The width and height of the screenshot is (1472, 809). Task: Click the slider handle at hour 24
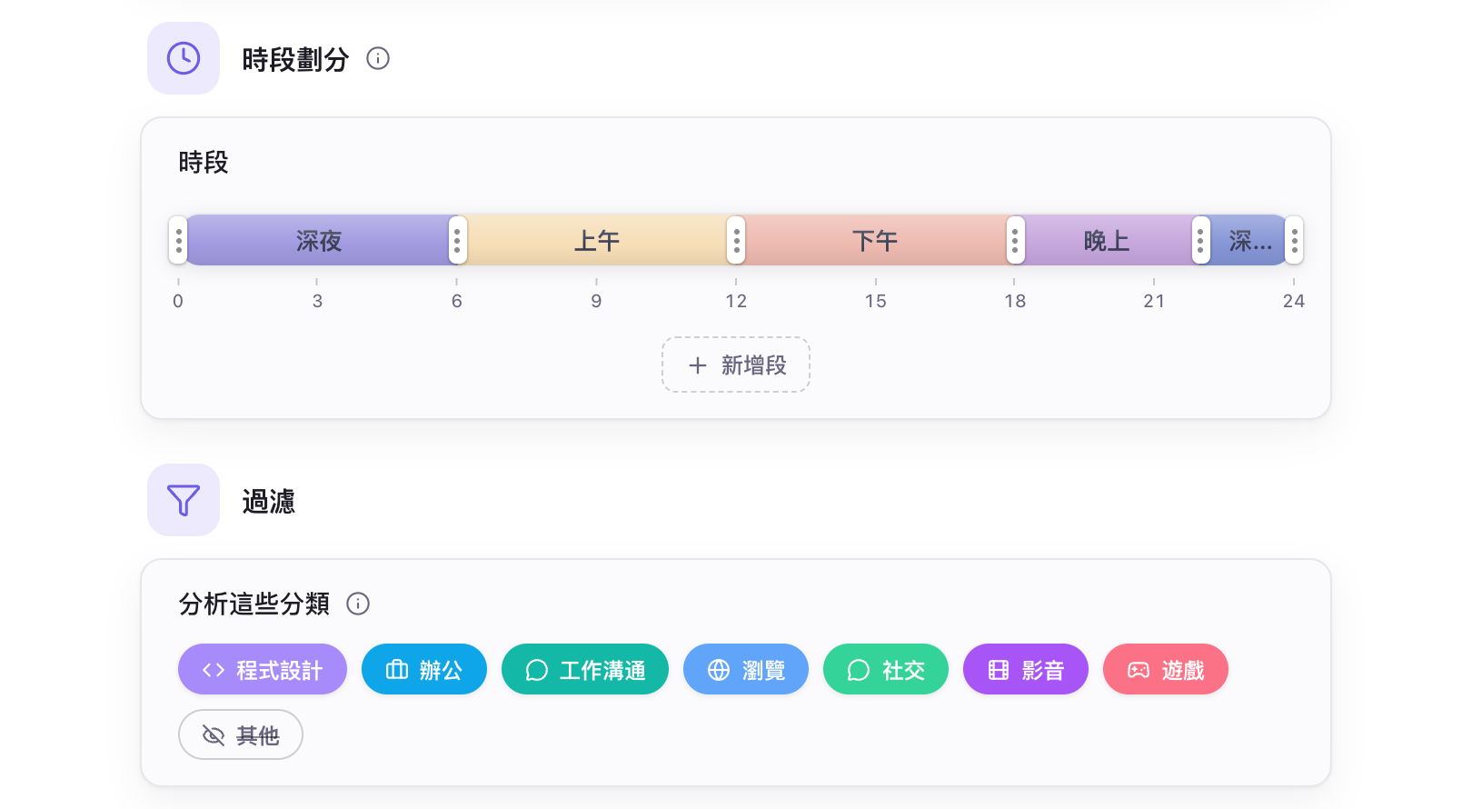pyautogui.click(x=1295, y=240)
